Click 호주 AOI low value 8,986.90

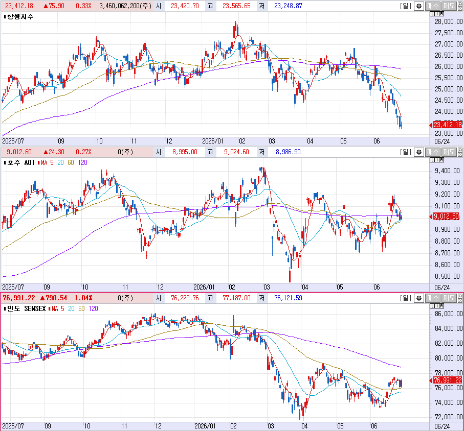coord(288,152)
